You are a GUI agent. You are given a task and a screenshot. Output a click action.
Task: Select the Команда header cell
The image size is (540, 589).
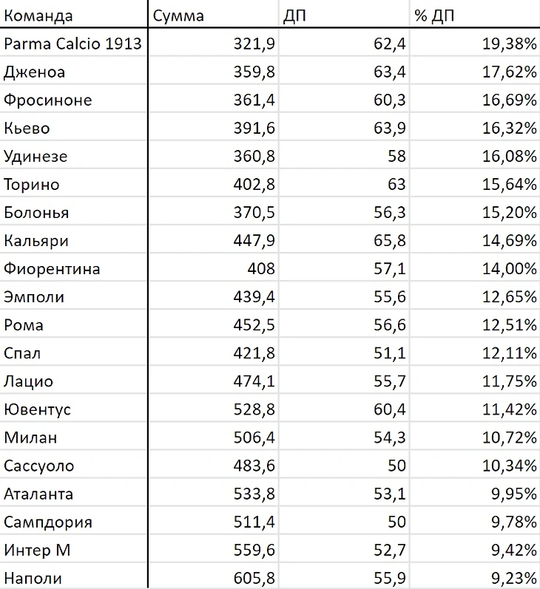(x=73, y=14)
